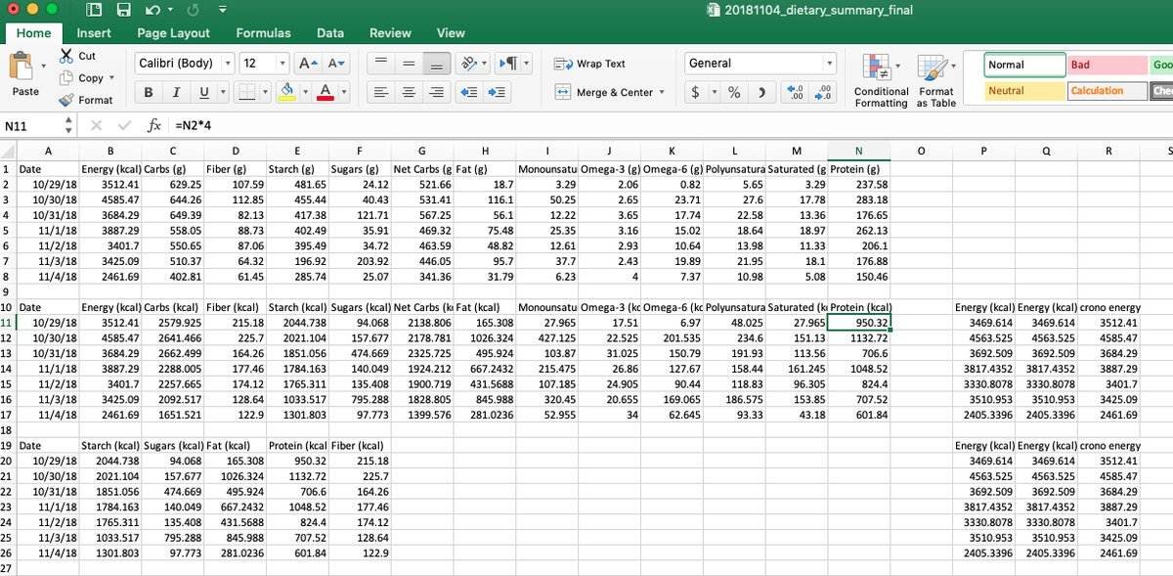This screenshot has width=1173, height=576.
Task: Toggle Italic formatting
Action: click(176, 92)
